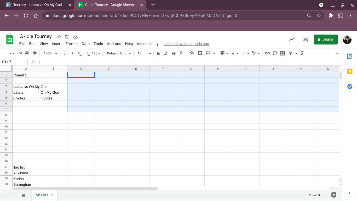Star the G-idle Tourney document
Viewport: 357px width, 201px height.
59,37
